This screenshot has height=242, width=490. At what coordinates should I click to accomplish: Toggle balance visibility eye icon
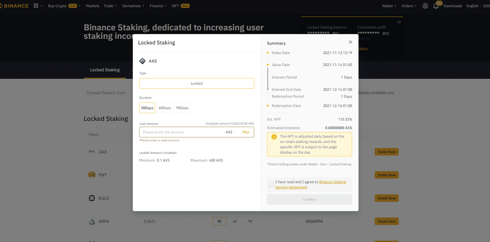click(399, 22)
